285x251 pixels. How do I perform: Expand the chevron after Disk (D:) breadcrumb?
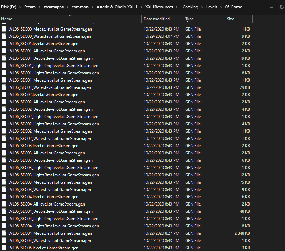pyautogui.click(x=20, y=7)
